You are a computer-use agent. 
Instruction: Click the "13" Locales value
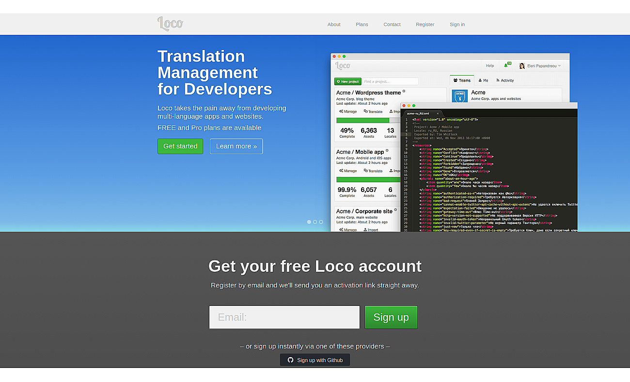pos(391,130)
